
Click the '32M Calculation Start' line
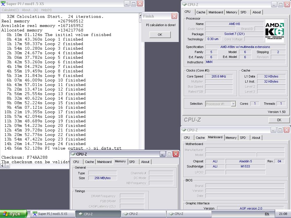[x=55, y=16]
